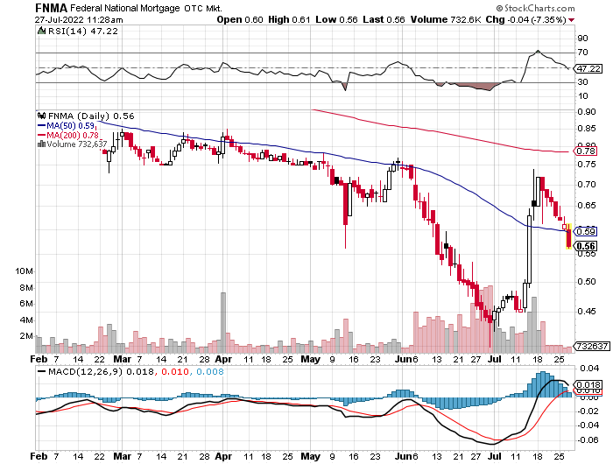613x464 pixels.
Task: Click the 0.018 MACD tag on the right axis
Action: coord(588,384)
